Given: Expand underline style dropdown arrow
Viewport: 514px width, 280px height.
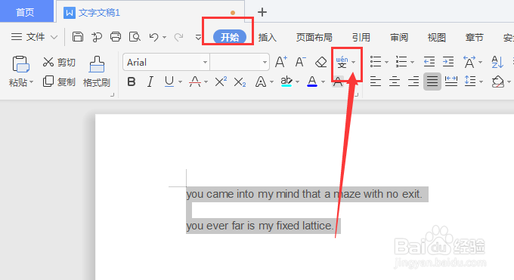Looking at the screenshot, I should pyautogui.click(x=180, y=82).
